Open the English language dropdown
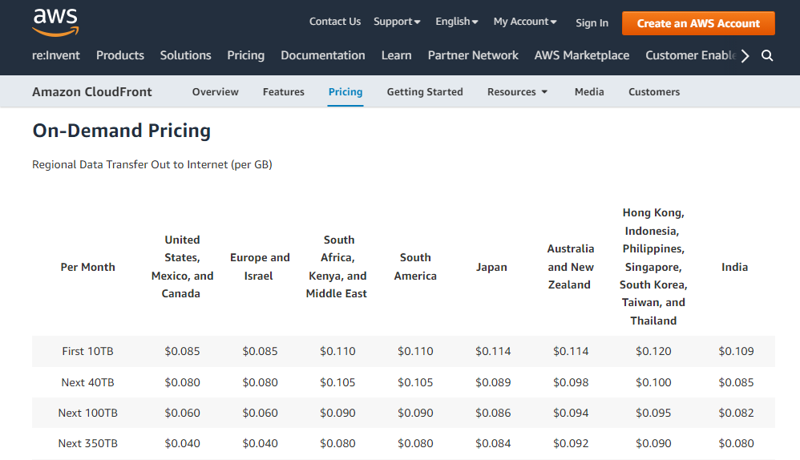 (x=457, y=22)
